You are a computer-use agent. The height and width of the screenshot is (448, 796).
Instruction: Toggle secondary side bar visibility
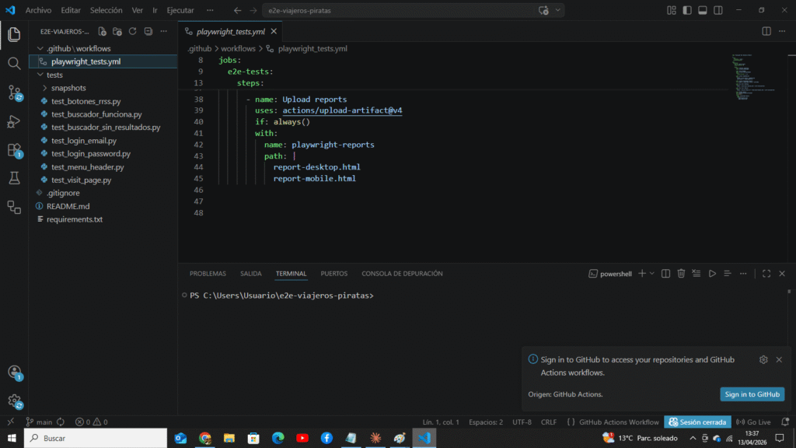click(717, 10)
